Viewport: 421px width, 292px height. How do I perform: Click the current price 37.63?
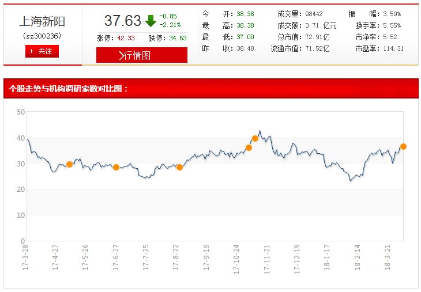[x=123, y=21]
